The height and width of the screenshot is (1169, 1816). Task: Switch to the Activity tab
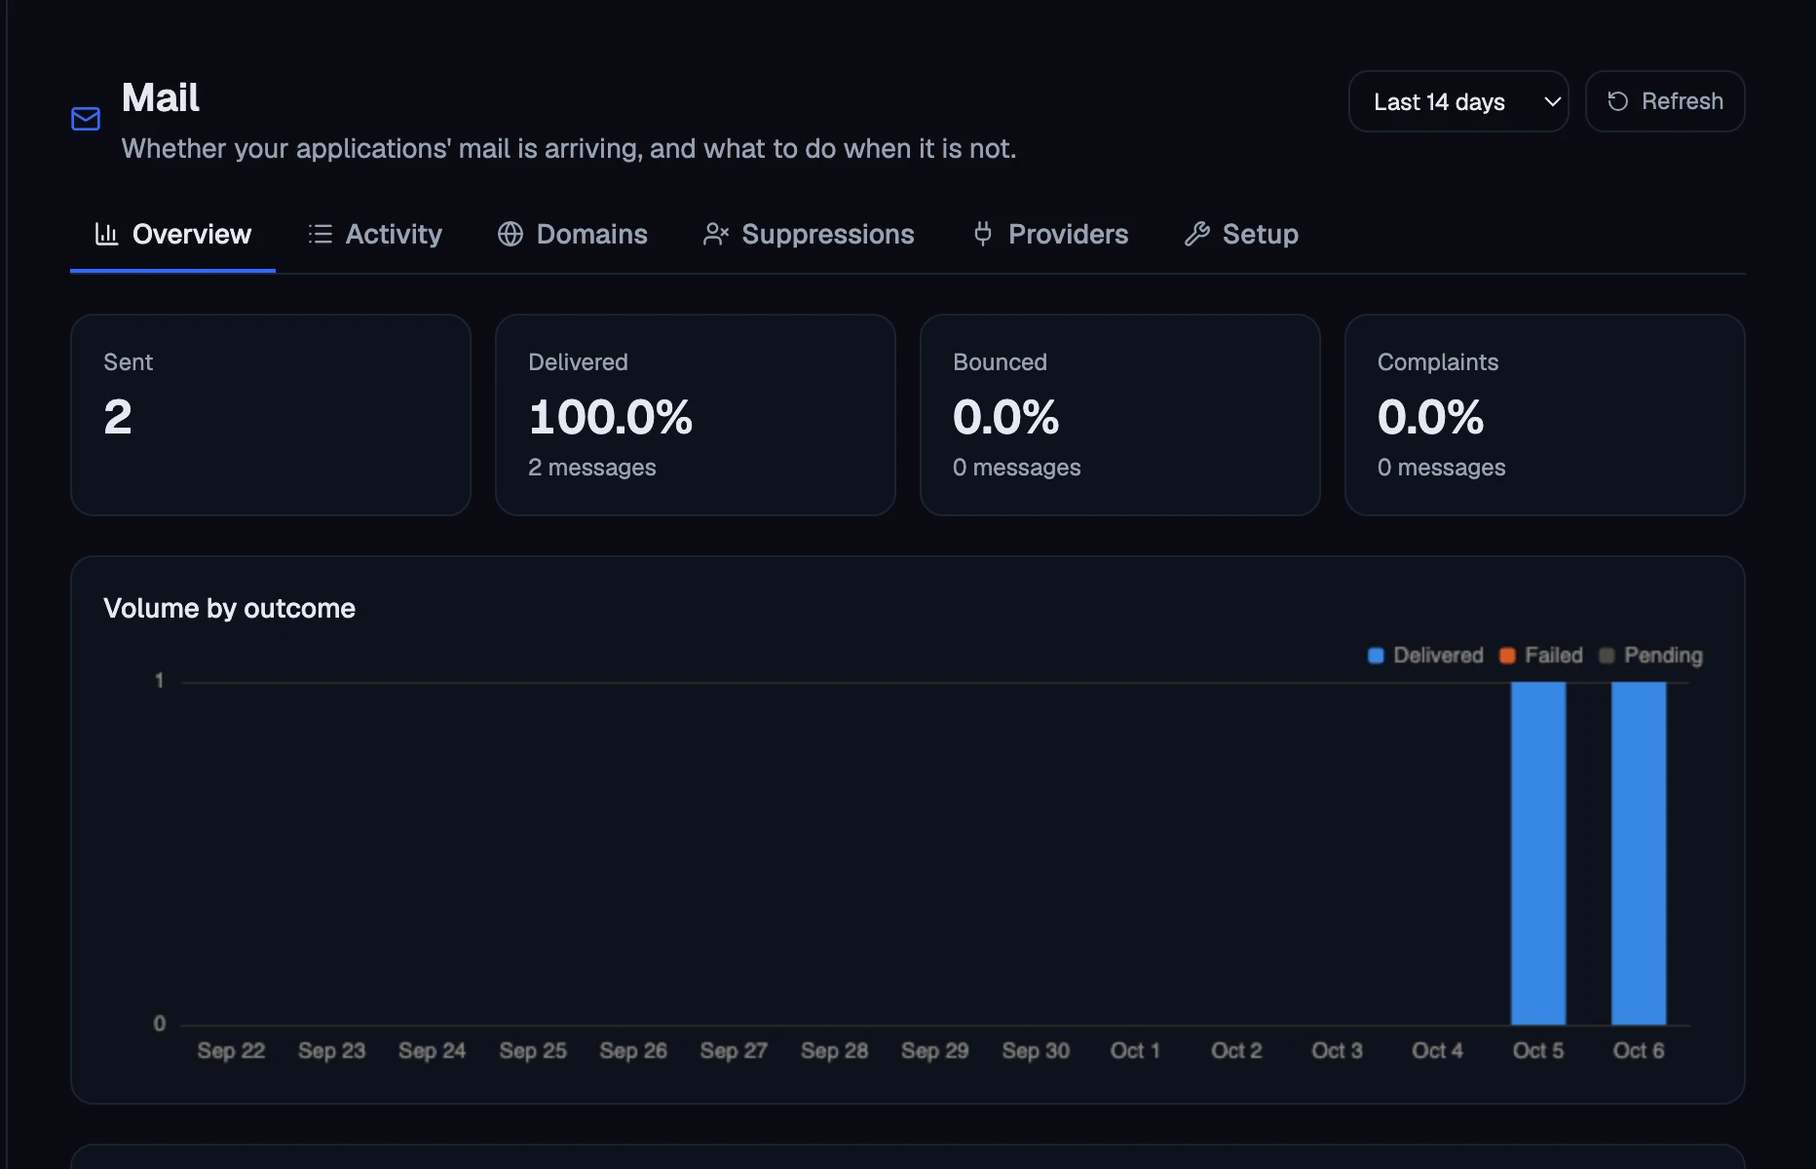[375, 234]
